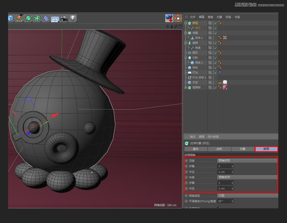Viewport: 287px width, 223px height.
Task: Toggle the layer box for 圆环 object
Action: pos(210,53)
